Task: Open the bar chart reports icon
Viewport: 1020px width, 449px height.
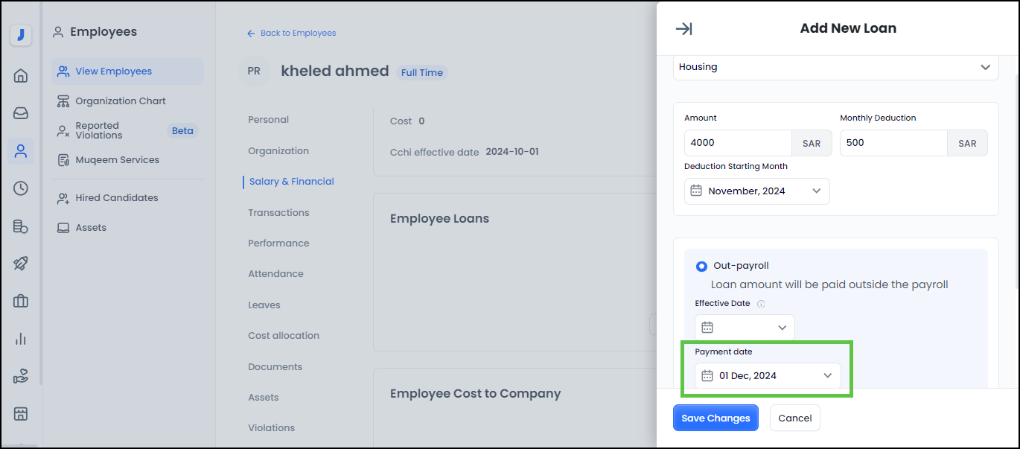Action: [21, 339]
